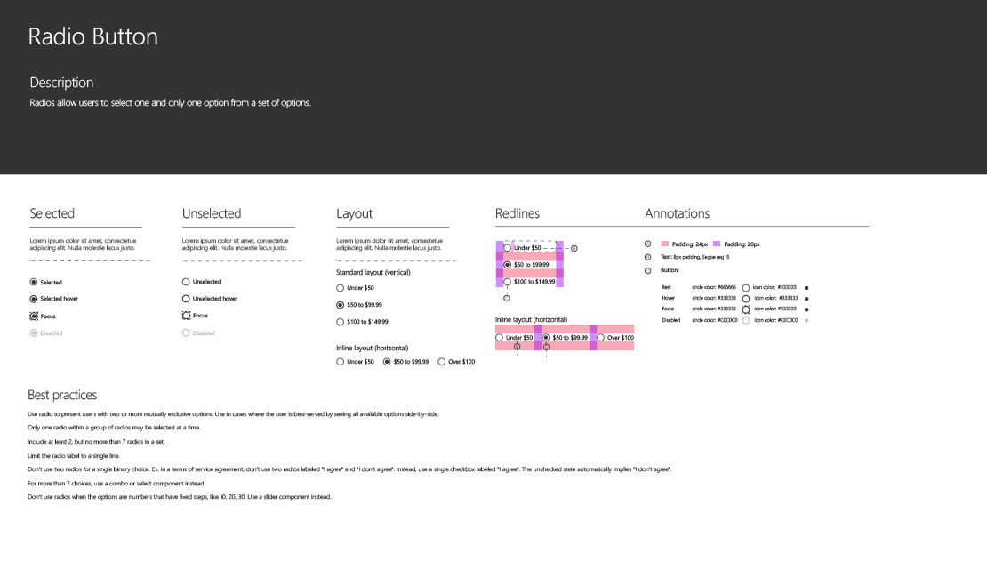987x585 pixels.
Task: Select the 'Selected' radio in the Selected section
Action: pyautogui.click(x=34, y=282)
